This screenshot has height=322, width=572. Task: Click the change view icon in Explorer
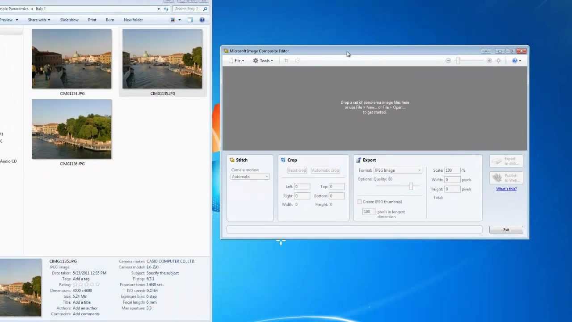(172, 20)
